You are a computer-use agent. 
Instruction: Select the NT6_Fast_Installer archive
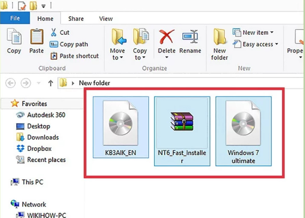tap(182, 124)
